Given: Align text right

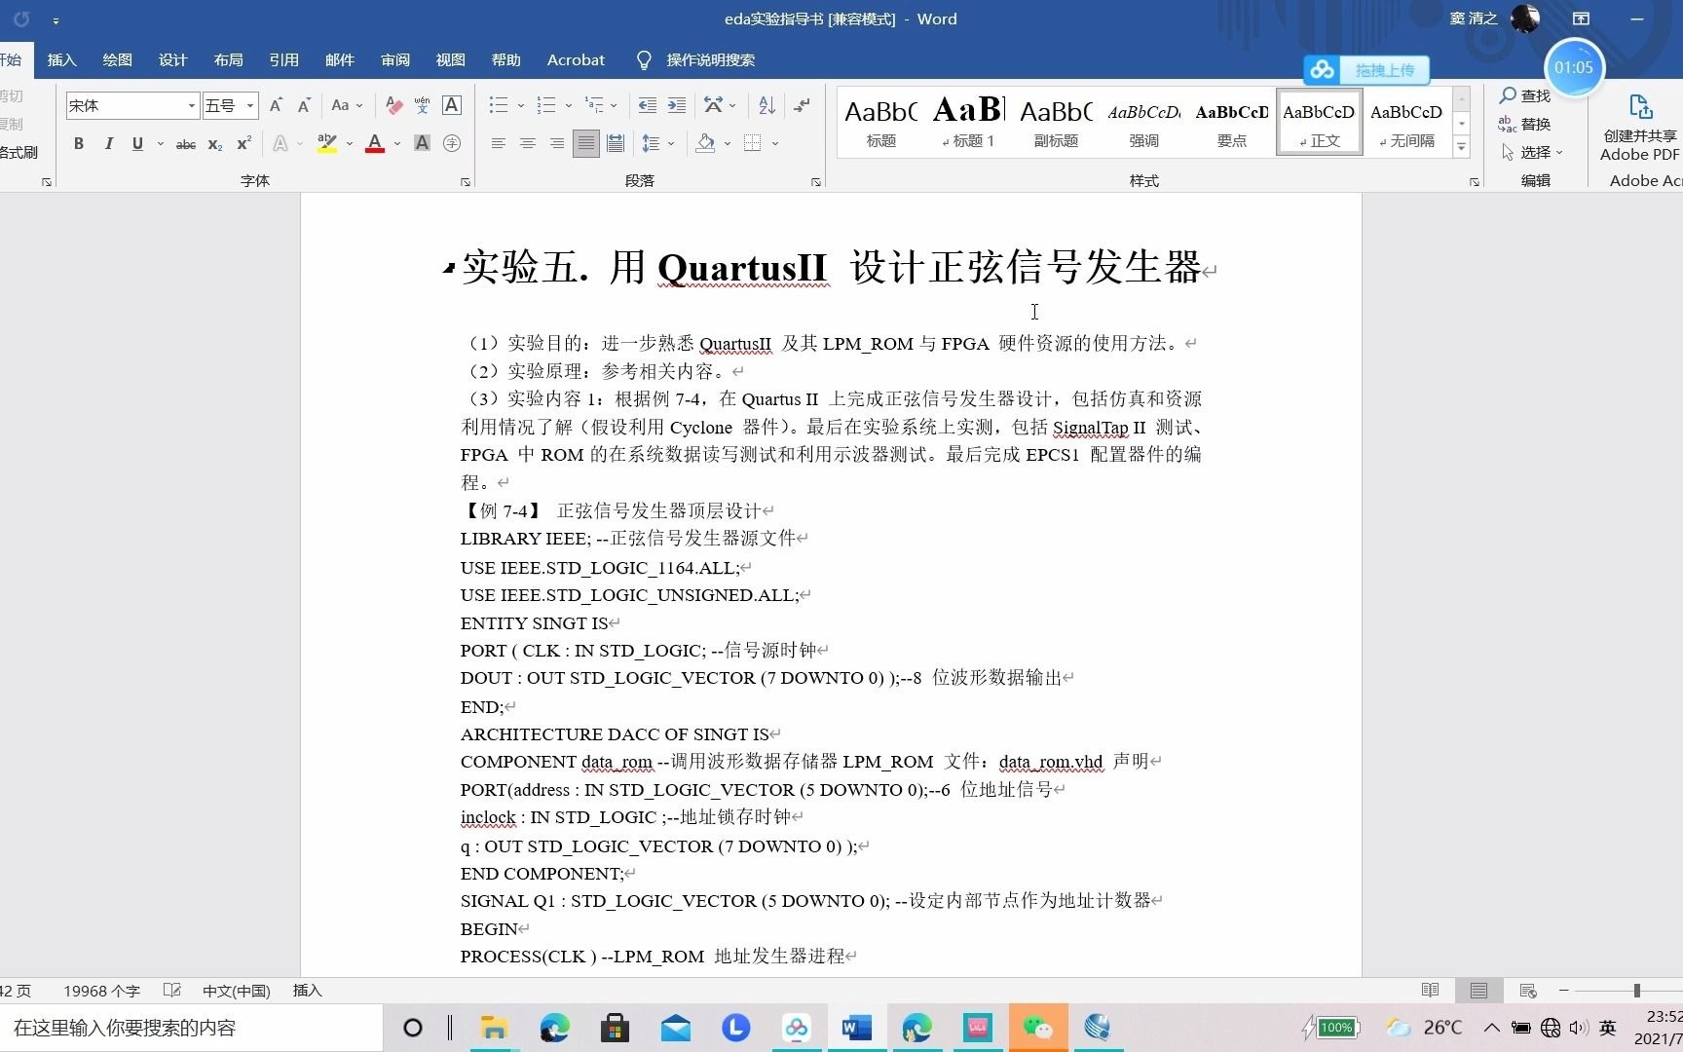Looking at the screenshot, I should pos(556,143).
